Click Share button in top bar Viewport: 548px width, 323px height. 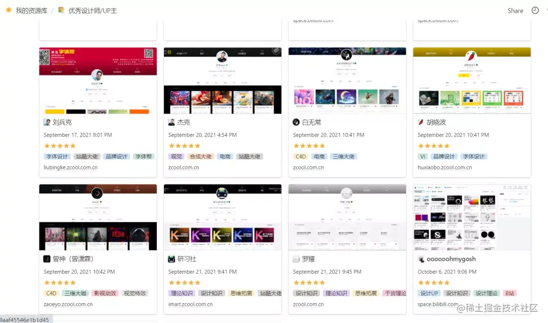pos(515,11)
